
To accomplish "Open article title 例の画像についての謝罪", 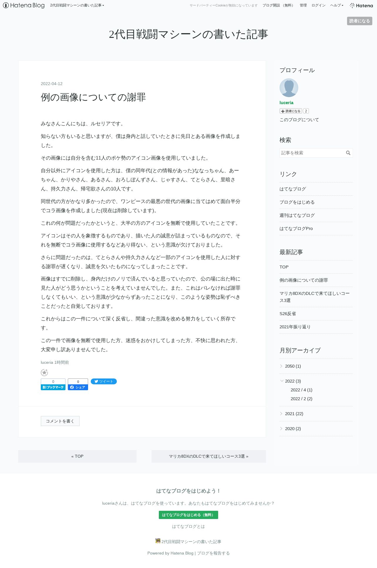I will click(93, 97).
